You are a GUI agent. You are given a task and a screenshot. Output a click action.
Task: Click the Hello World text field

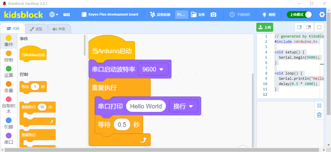(146, 106)
